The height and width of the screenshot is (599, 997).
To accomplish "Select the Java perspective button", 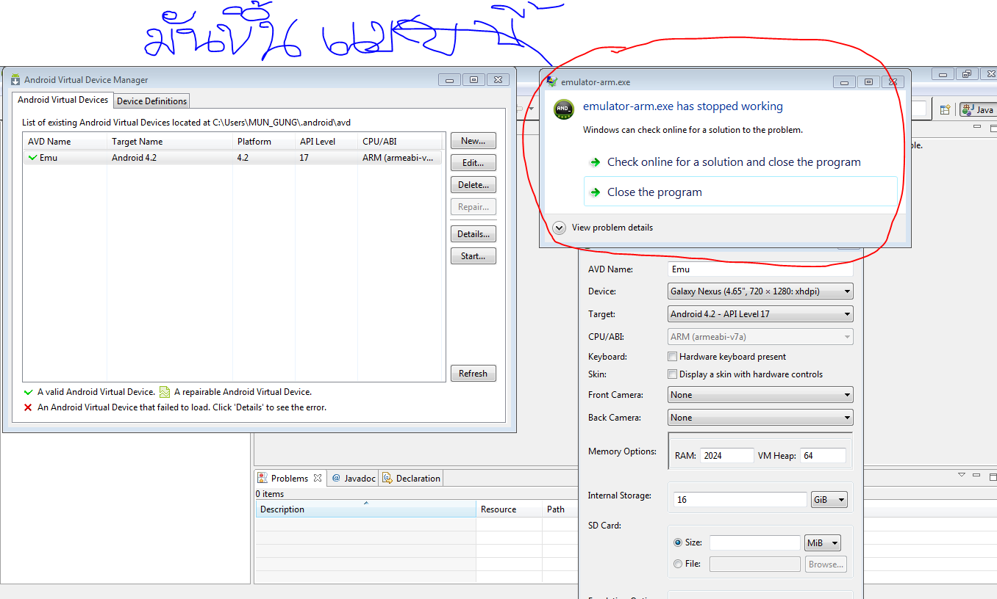I will click(977, 109).
